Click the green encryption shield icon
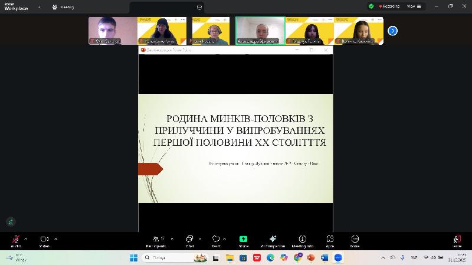Screen dimensions: 472x265 371,6
